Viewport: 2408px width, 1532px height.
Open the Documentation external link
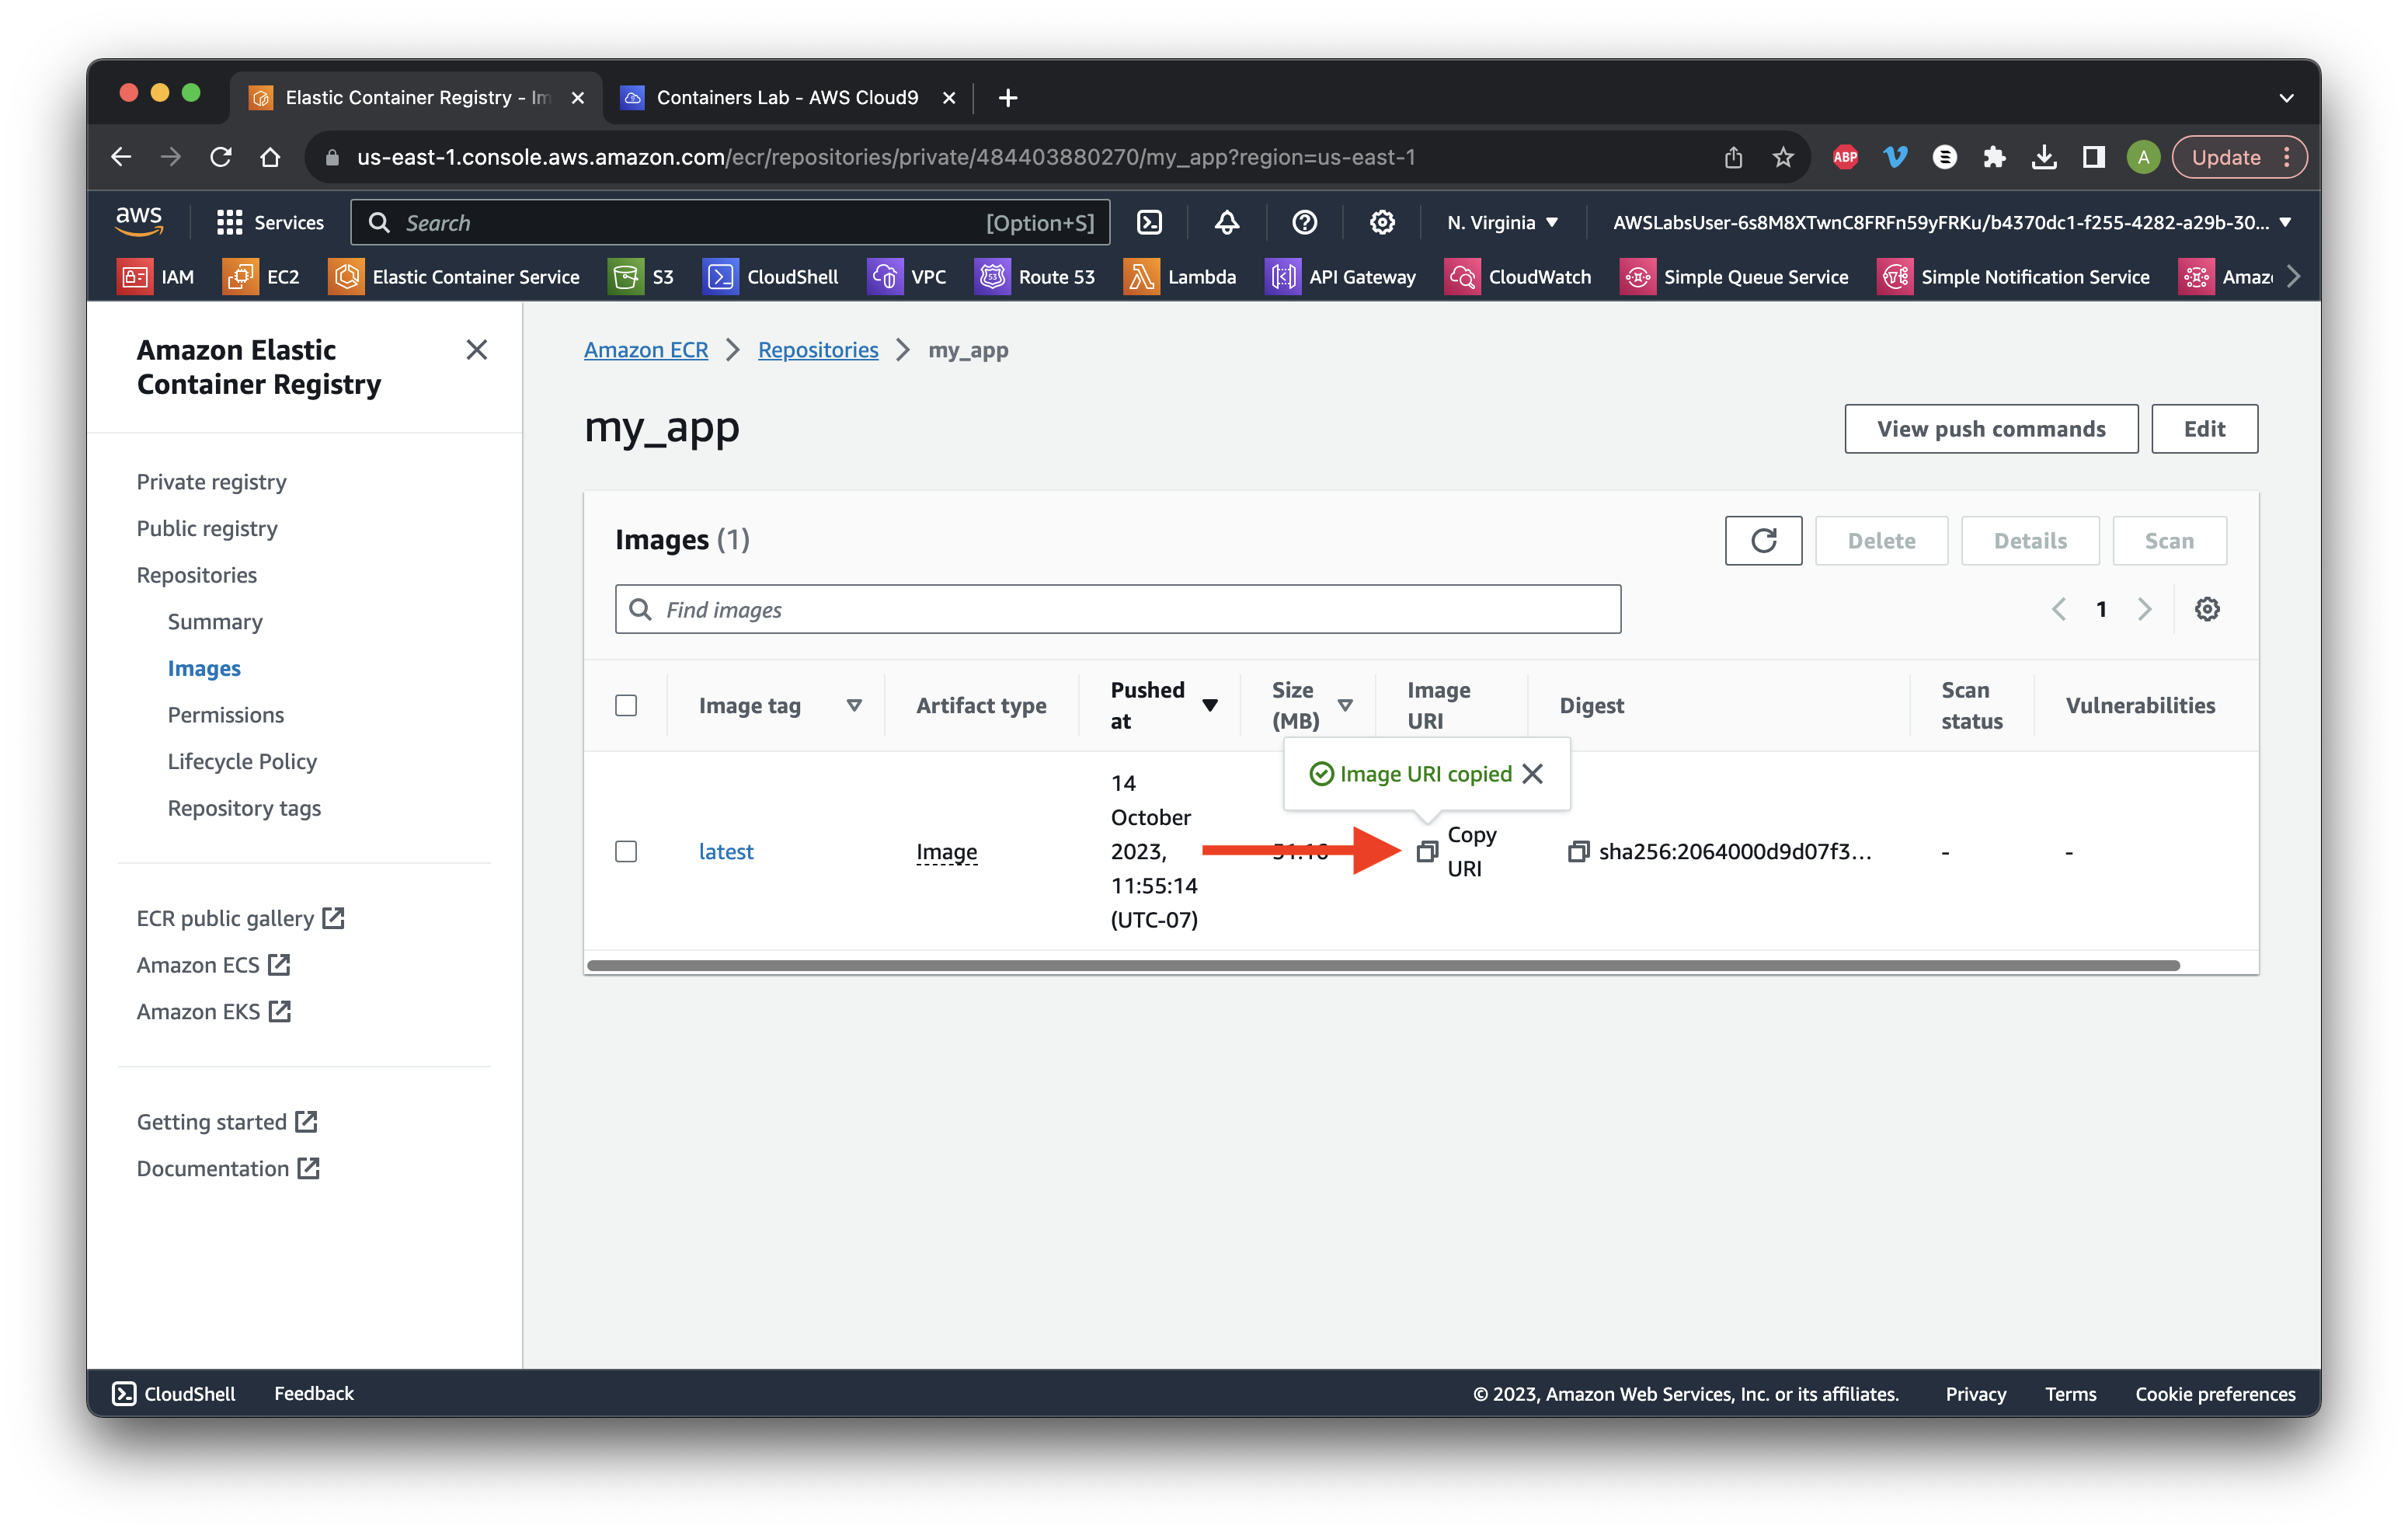tap(228, 1168)
